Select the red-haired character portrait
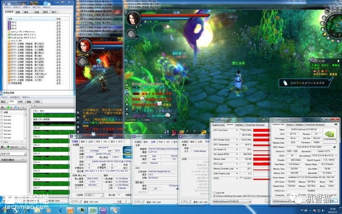Image resolution: width=342 pixels, height=214 pixels. tap(85, 46)
